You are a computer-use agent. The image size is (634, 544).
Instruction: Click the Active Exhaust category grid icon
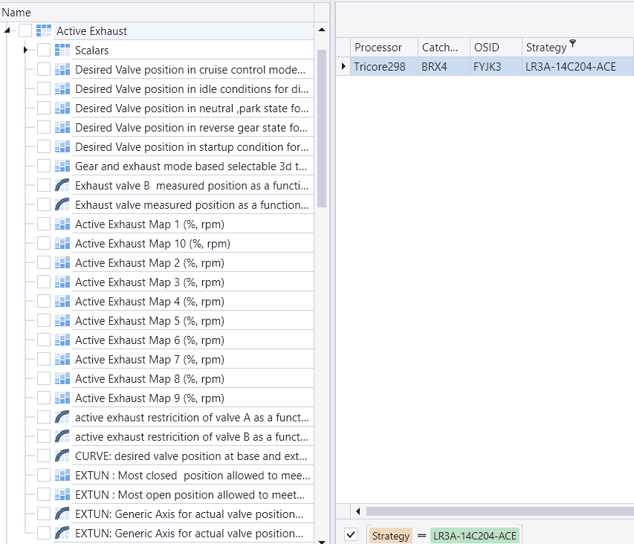[x=44, y=30]
